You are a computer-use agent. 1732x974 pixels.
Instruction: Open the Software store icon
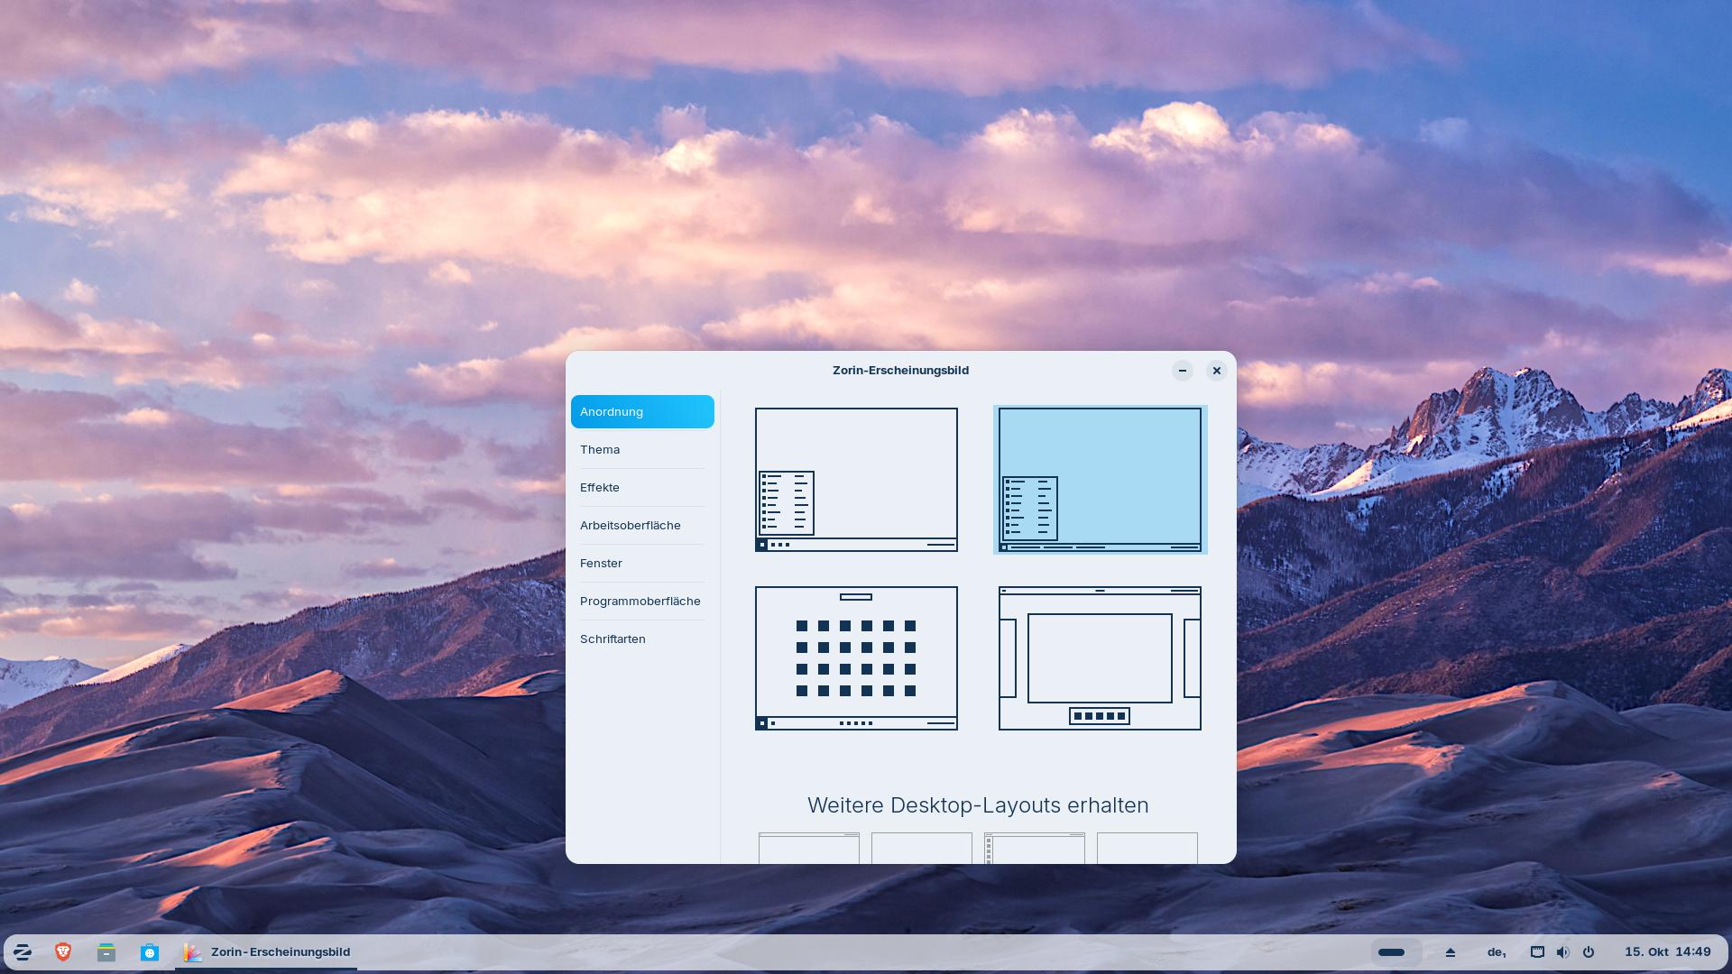coord(150,952)
